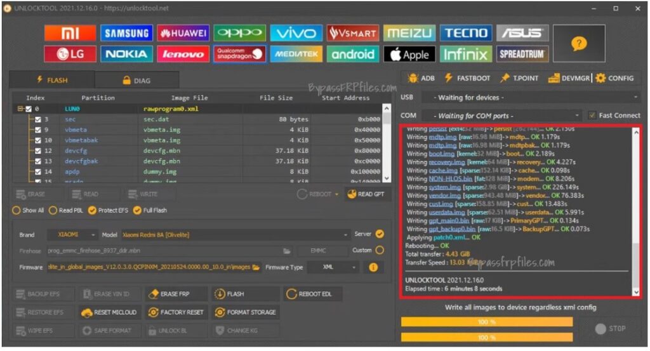
Task: Open the REBOOT options arrow
Action: [336, 194]
